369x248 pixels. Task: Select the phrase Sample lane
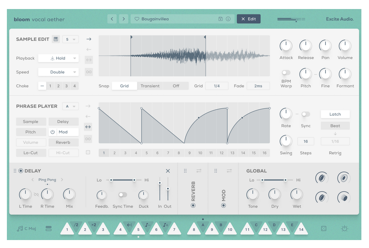pyautogui.click(x=30, y=121)
